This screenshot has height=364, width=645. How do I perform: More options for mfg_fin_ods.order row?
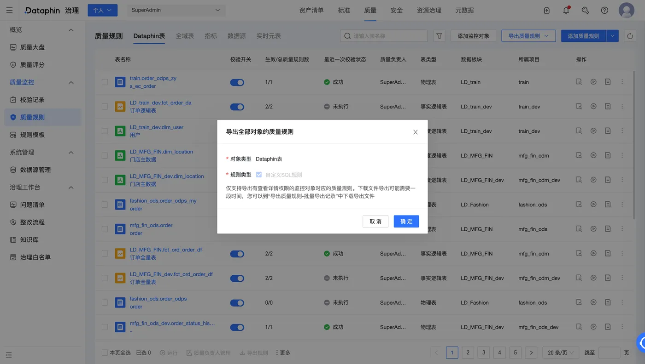(622, 229)
